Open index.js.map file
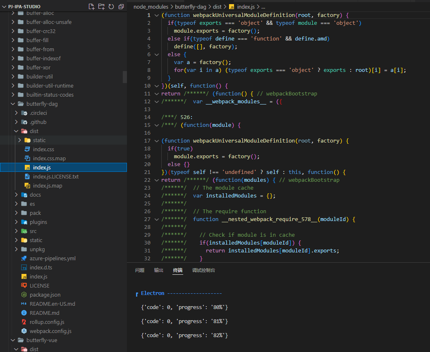The image size is (430, 352). point(48,186)
